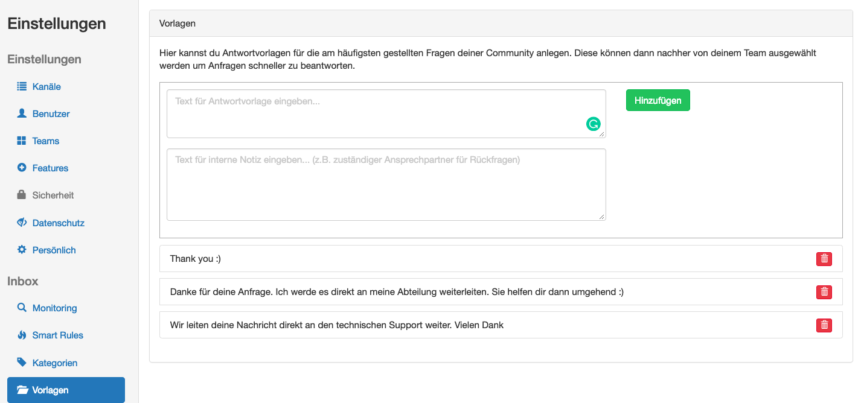The image size is (861, 403).
Task: Click the Benutzer person icon
Action: tap(22, 113)
